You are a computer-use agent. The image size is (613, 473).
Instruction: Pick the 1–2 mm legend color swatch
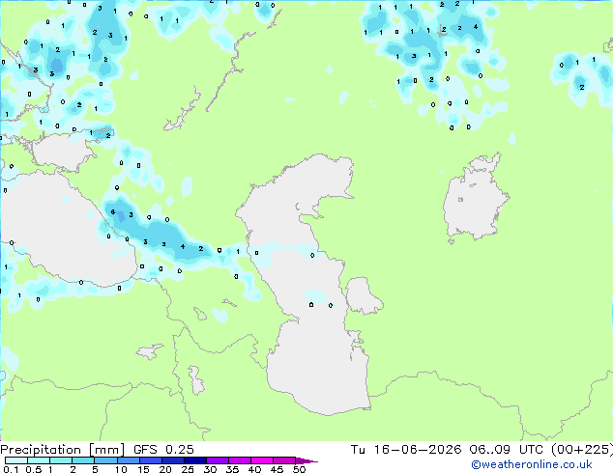click(61, 460)
